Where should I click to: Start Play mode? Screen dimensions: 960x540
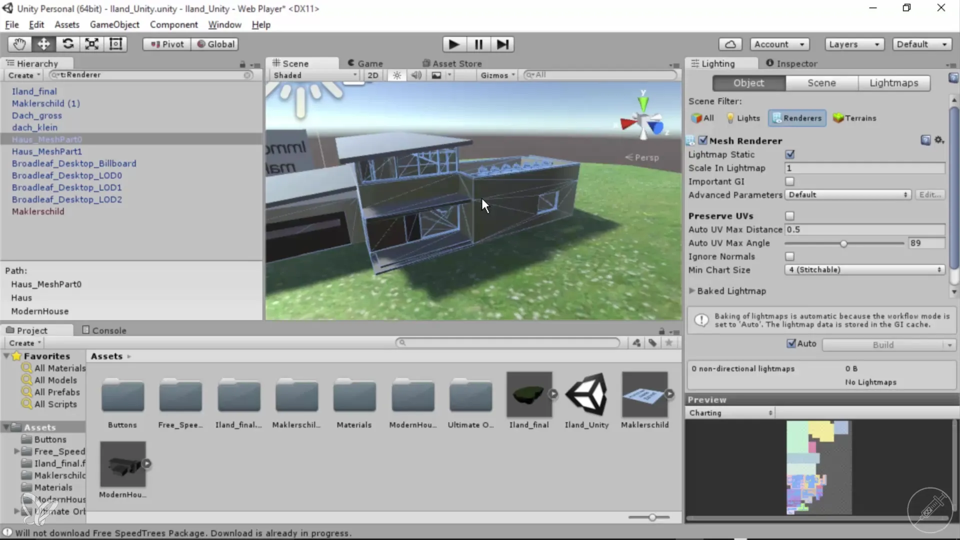(x=454, y=44)
